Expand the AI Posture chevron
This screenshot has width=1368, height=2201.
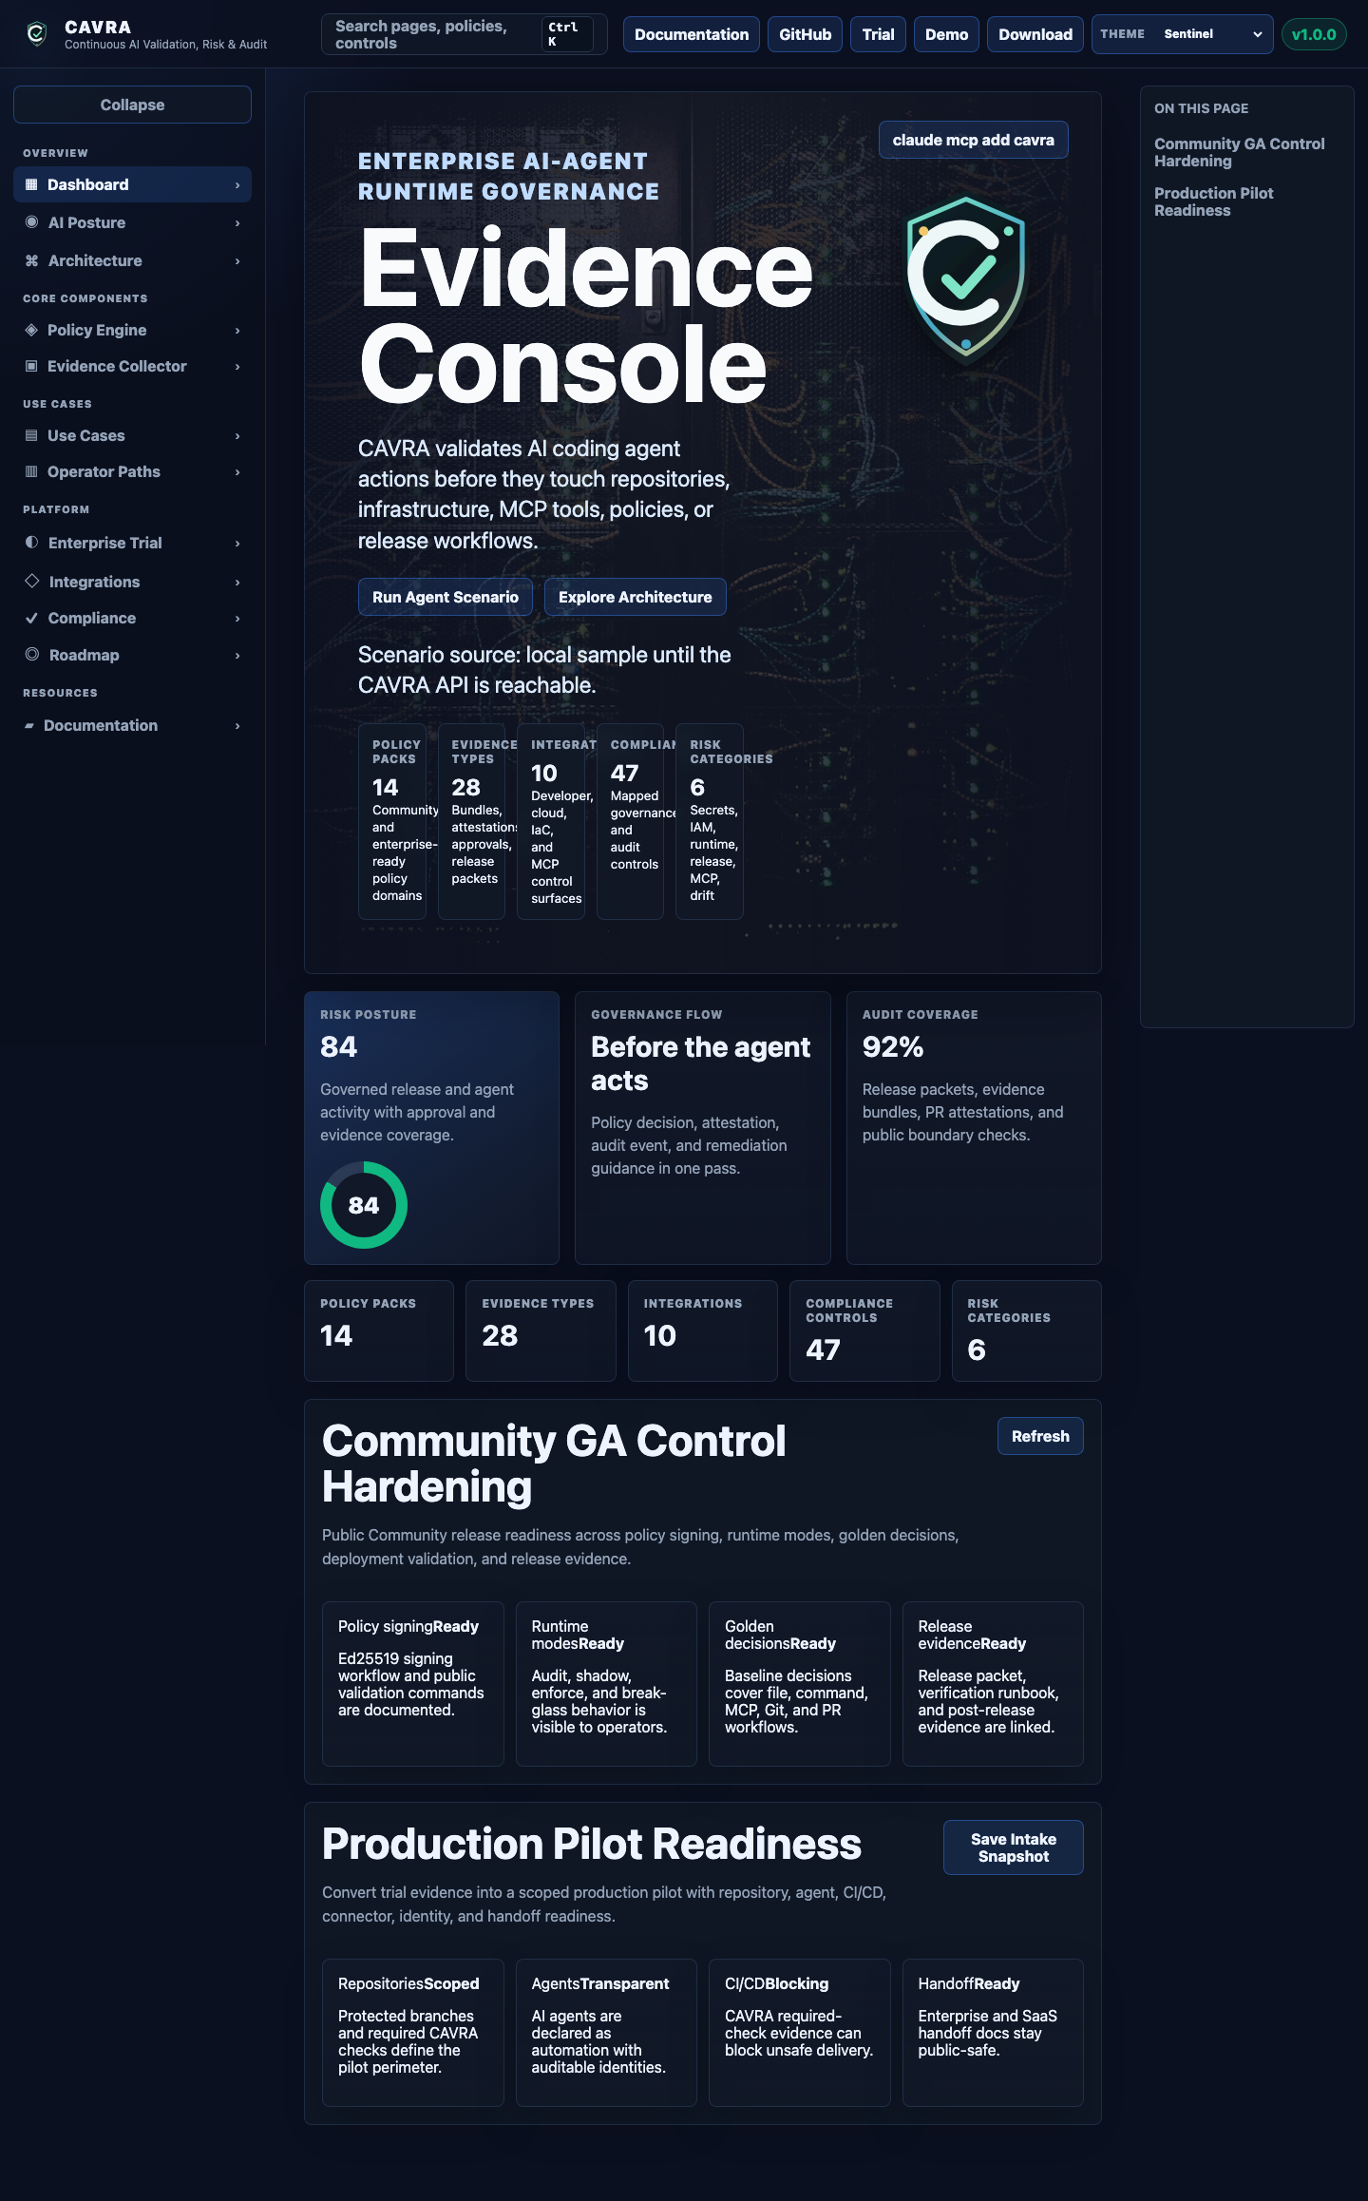(x=237, y=223)
